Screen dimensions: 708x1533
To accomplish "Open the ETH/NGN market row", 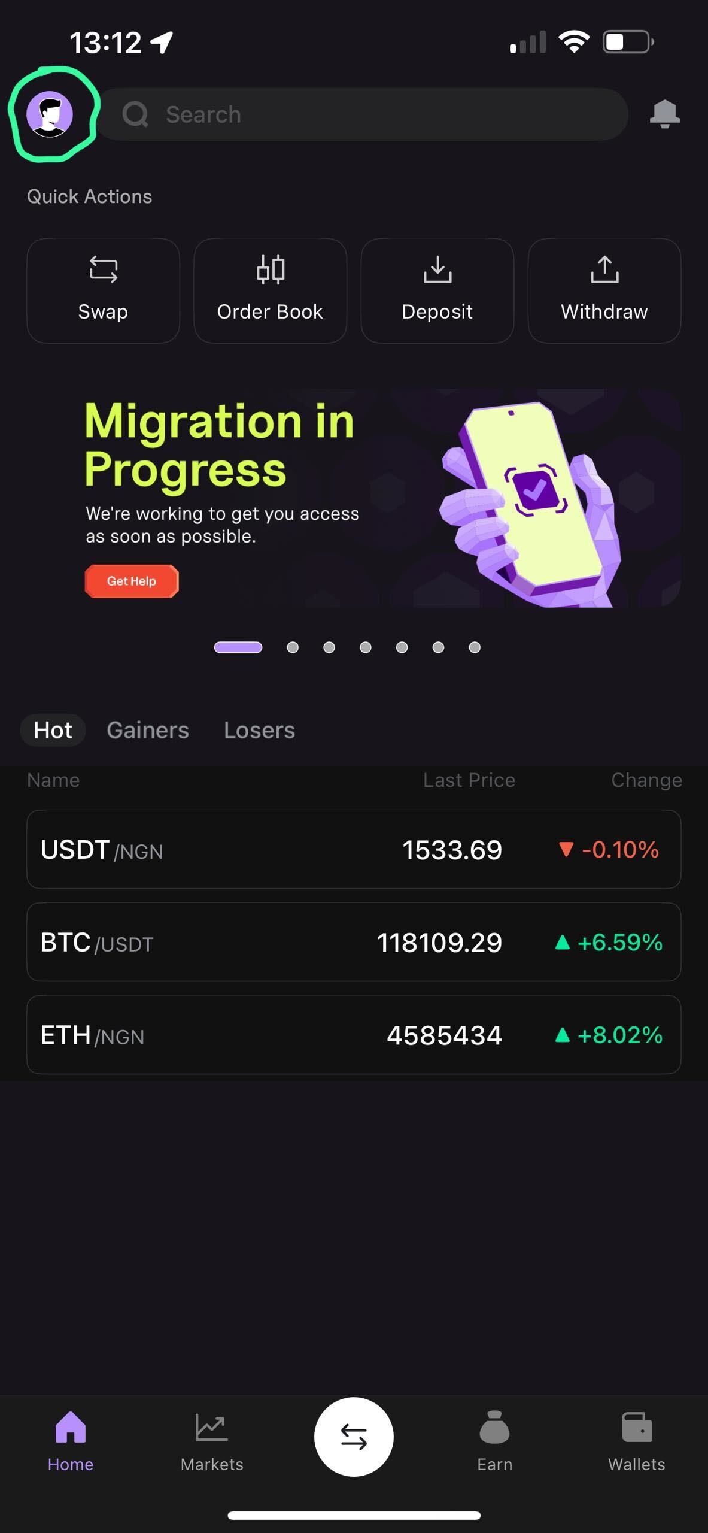I will 354,1035.
